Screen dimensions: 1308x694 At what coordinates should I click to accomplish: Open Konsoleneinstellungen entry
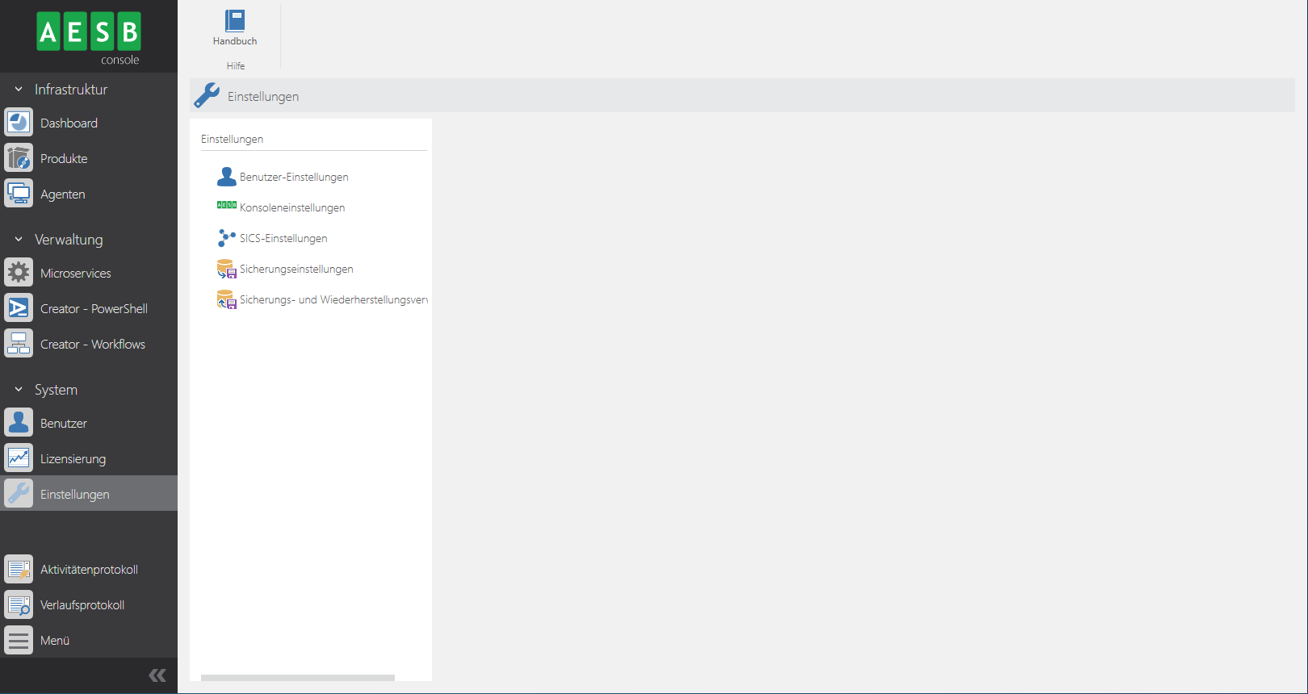(292, 207)
